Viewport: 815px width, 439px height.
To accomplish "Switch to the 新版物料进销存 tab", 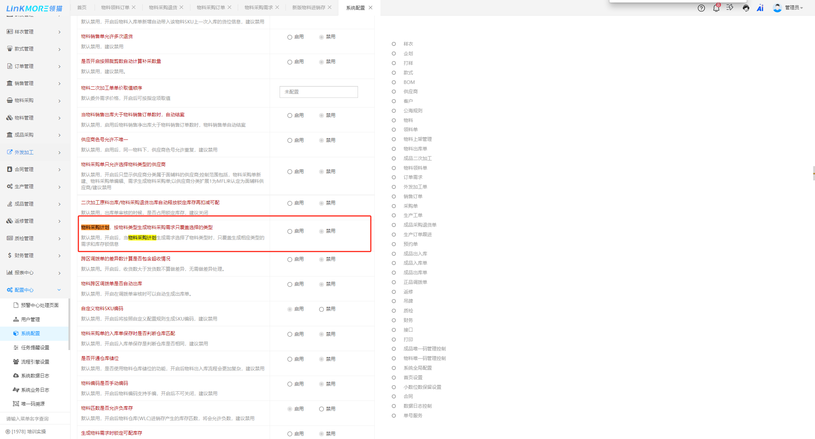I will (308, 7).
